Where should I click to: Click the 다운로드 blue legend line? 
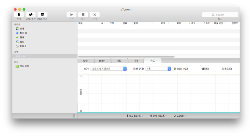(x=236, y=69)
